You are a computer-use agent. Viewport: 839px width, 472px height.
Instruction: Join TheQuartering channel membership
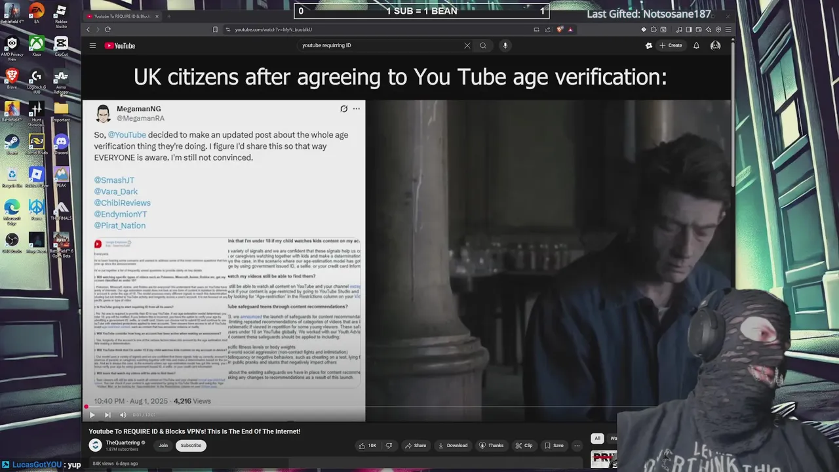(x=163, y=445)
